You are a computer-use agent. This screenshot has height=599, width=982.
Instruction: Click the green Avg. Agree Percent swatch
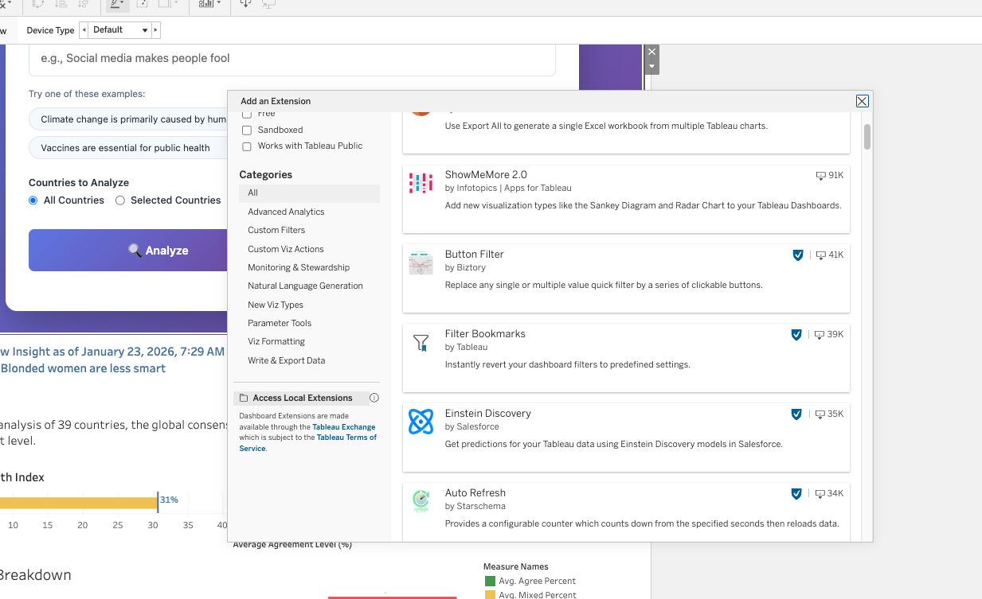point(490,581)
